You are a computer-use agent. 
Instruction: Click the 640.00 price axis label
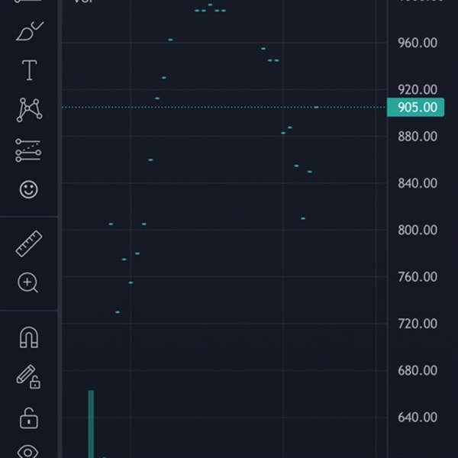pyautogui.click(x=418, y=418)
